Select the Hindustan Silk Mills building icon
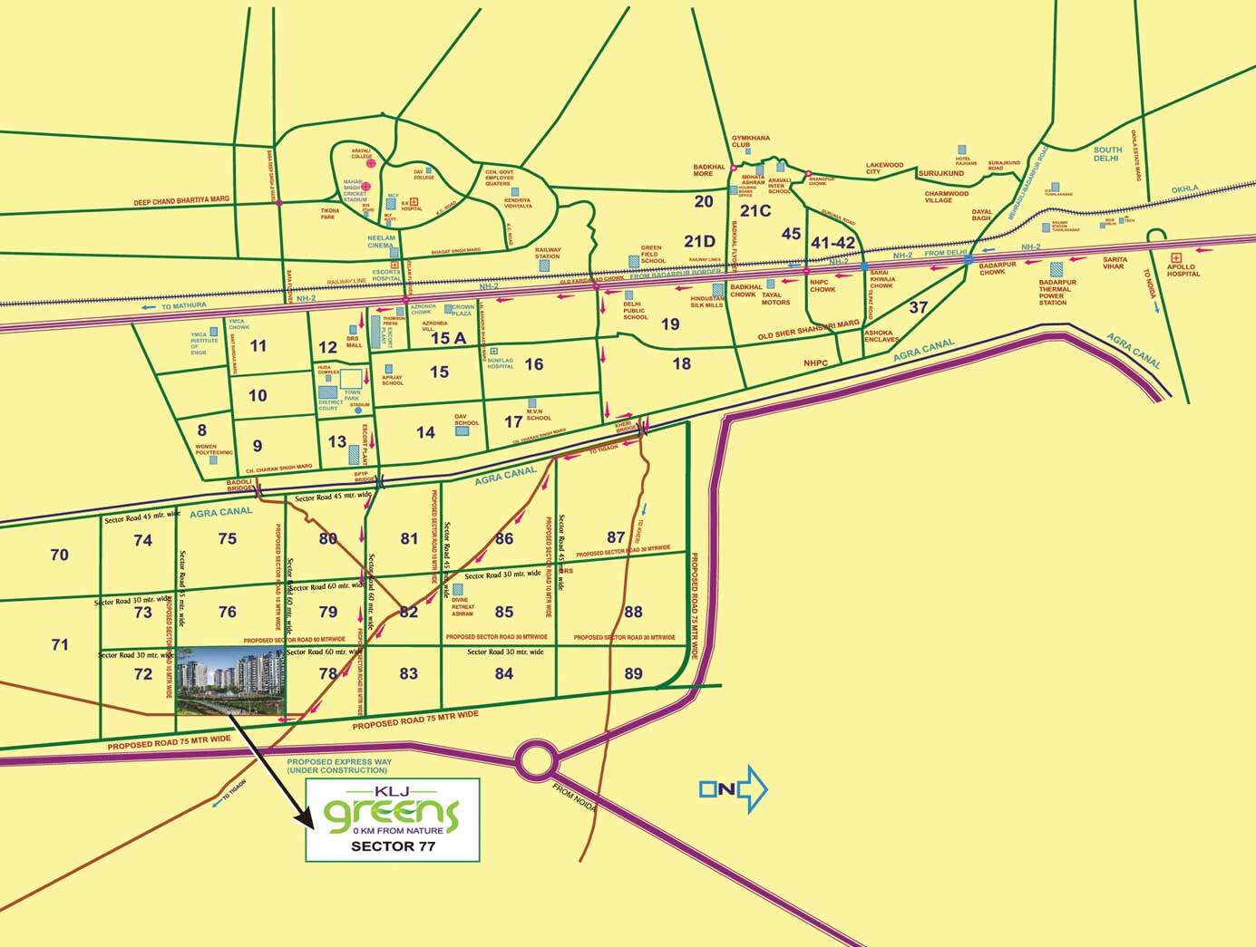 (x=719, y=289)
